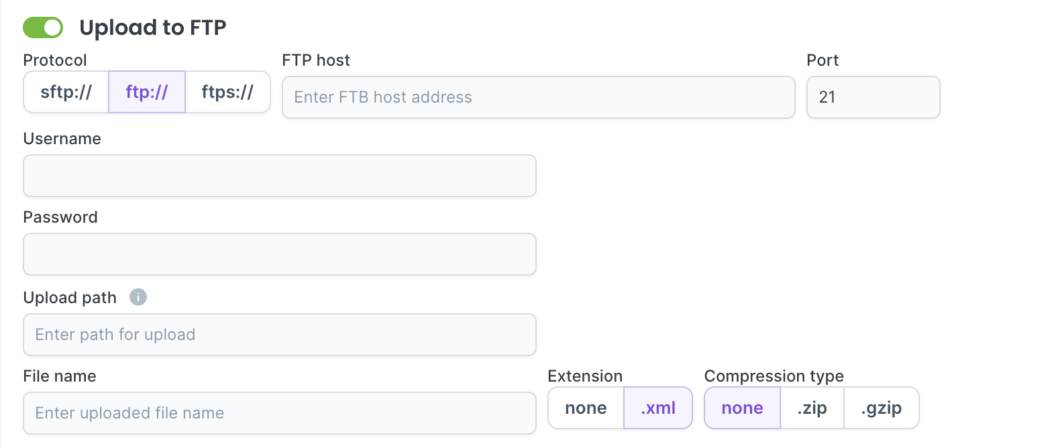Screen dimensions: 1056x448
Task: Click the Protocol label
Action: pos(55,60)
